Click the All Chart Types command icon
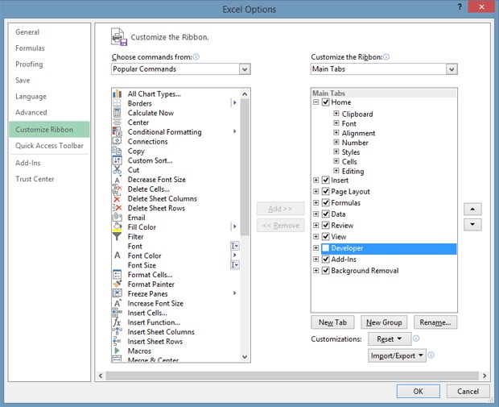 pos(118,94)
